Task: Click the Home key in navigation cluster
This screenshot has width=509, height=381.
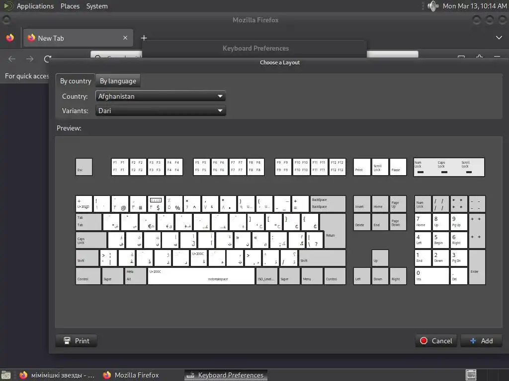Action: (380, 204)
